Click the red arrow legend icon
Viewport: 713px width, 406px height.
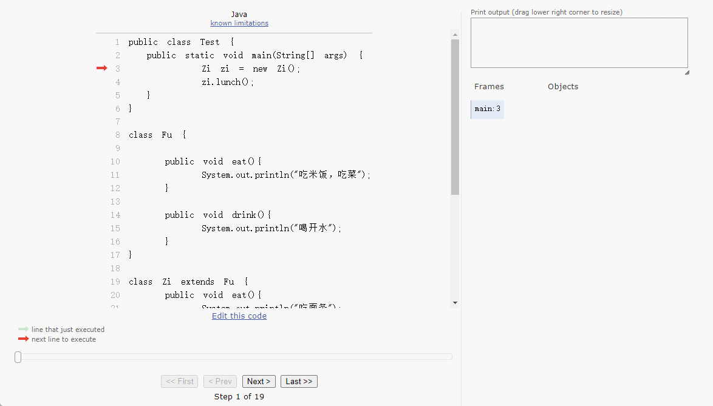pos(24,339)
